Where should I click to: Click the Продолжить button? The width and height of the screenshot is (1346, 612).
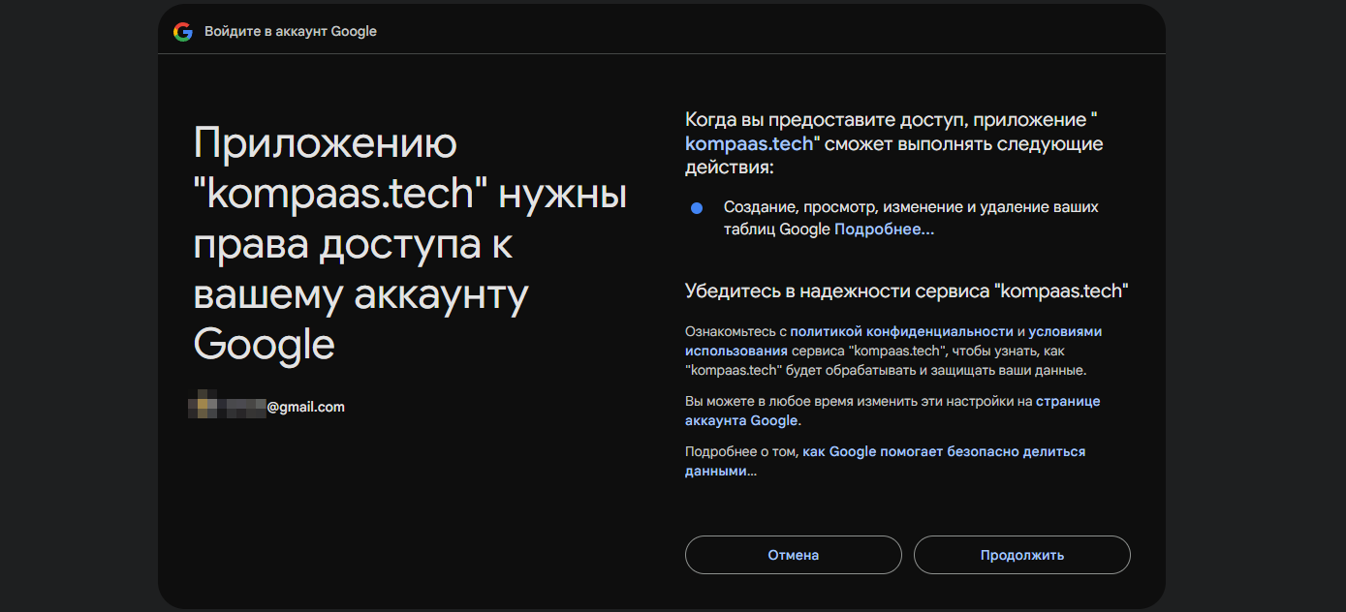(x=1022, y=555)
